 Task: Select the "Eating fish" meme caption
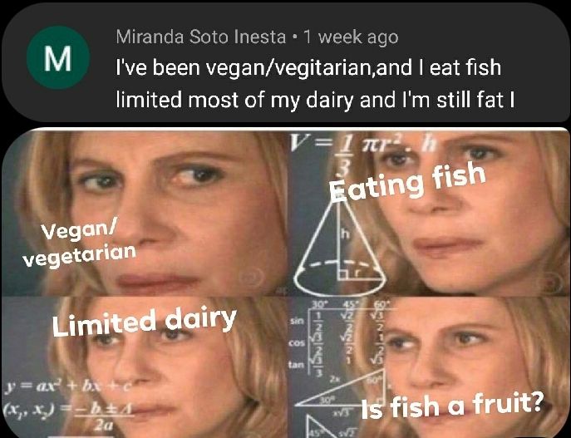pyautogui.click(x=407, y=184)
